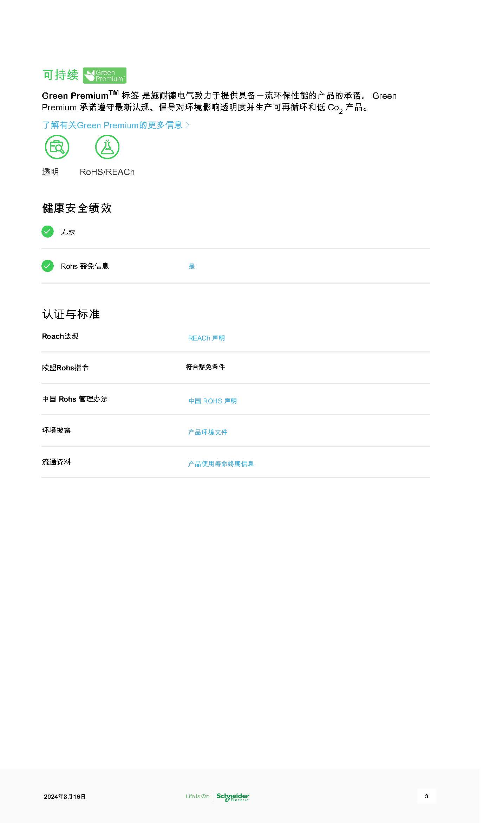The width and height of the screenshot is (490, 823).
Task: Open the 产品使用寿命终期信息 link
Action: coord(221,464)
